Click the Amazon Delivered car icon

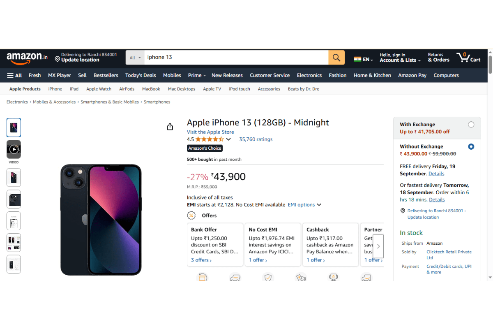coord(366,278)
